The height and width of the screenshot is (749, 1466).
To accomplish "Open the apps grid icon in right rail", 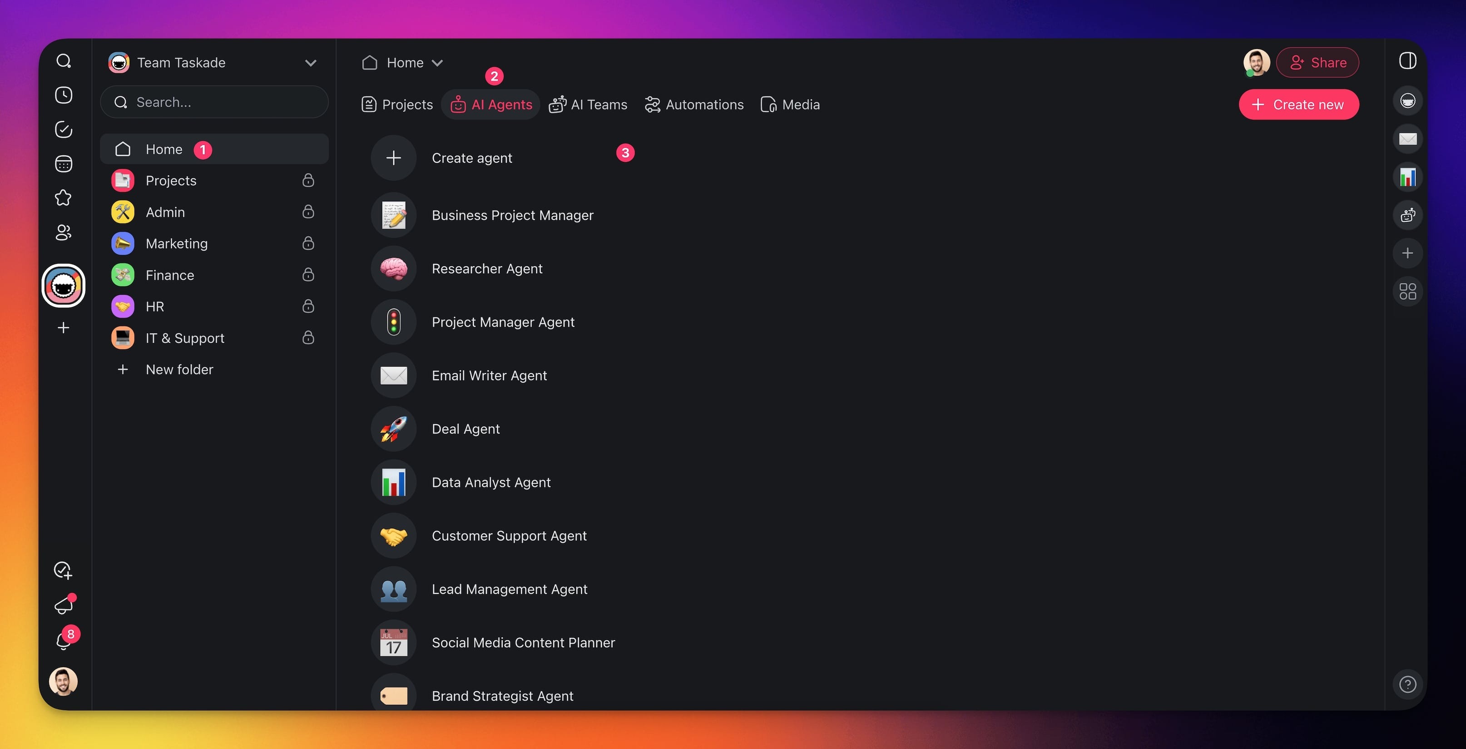I will coord(1407,292).
